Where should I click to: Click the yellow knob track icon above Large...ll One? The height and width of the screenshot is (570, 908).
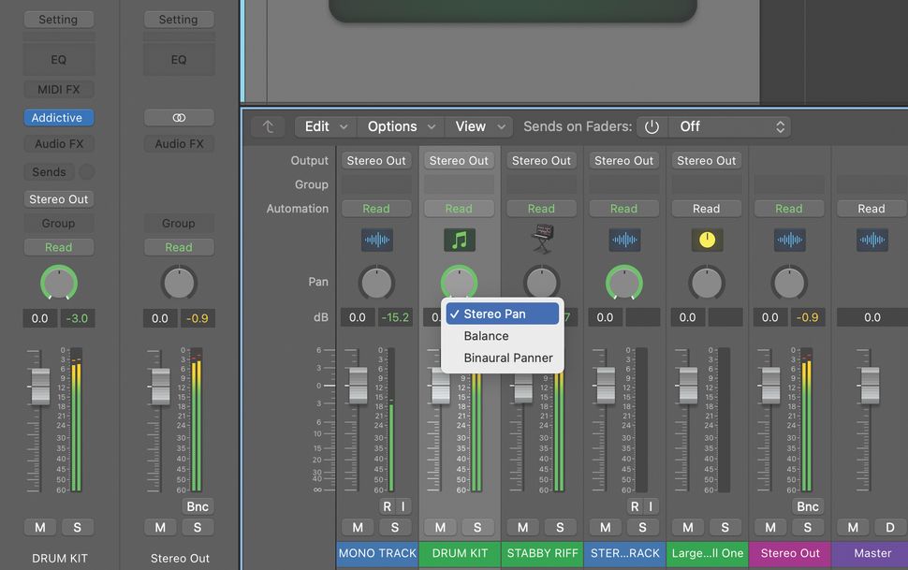point(707,240)
